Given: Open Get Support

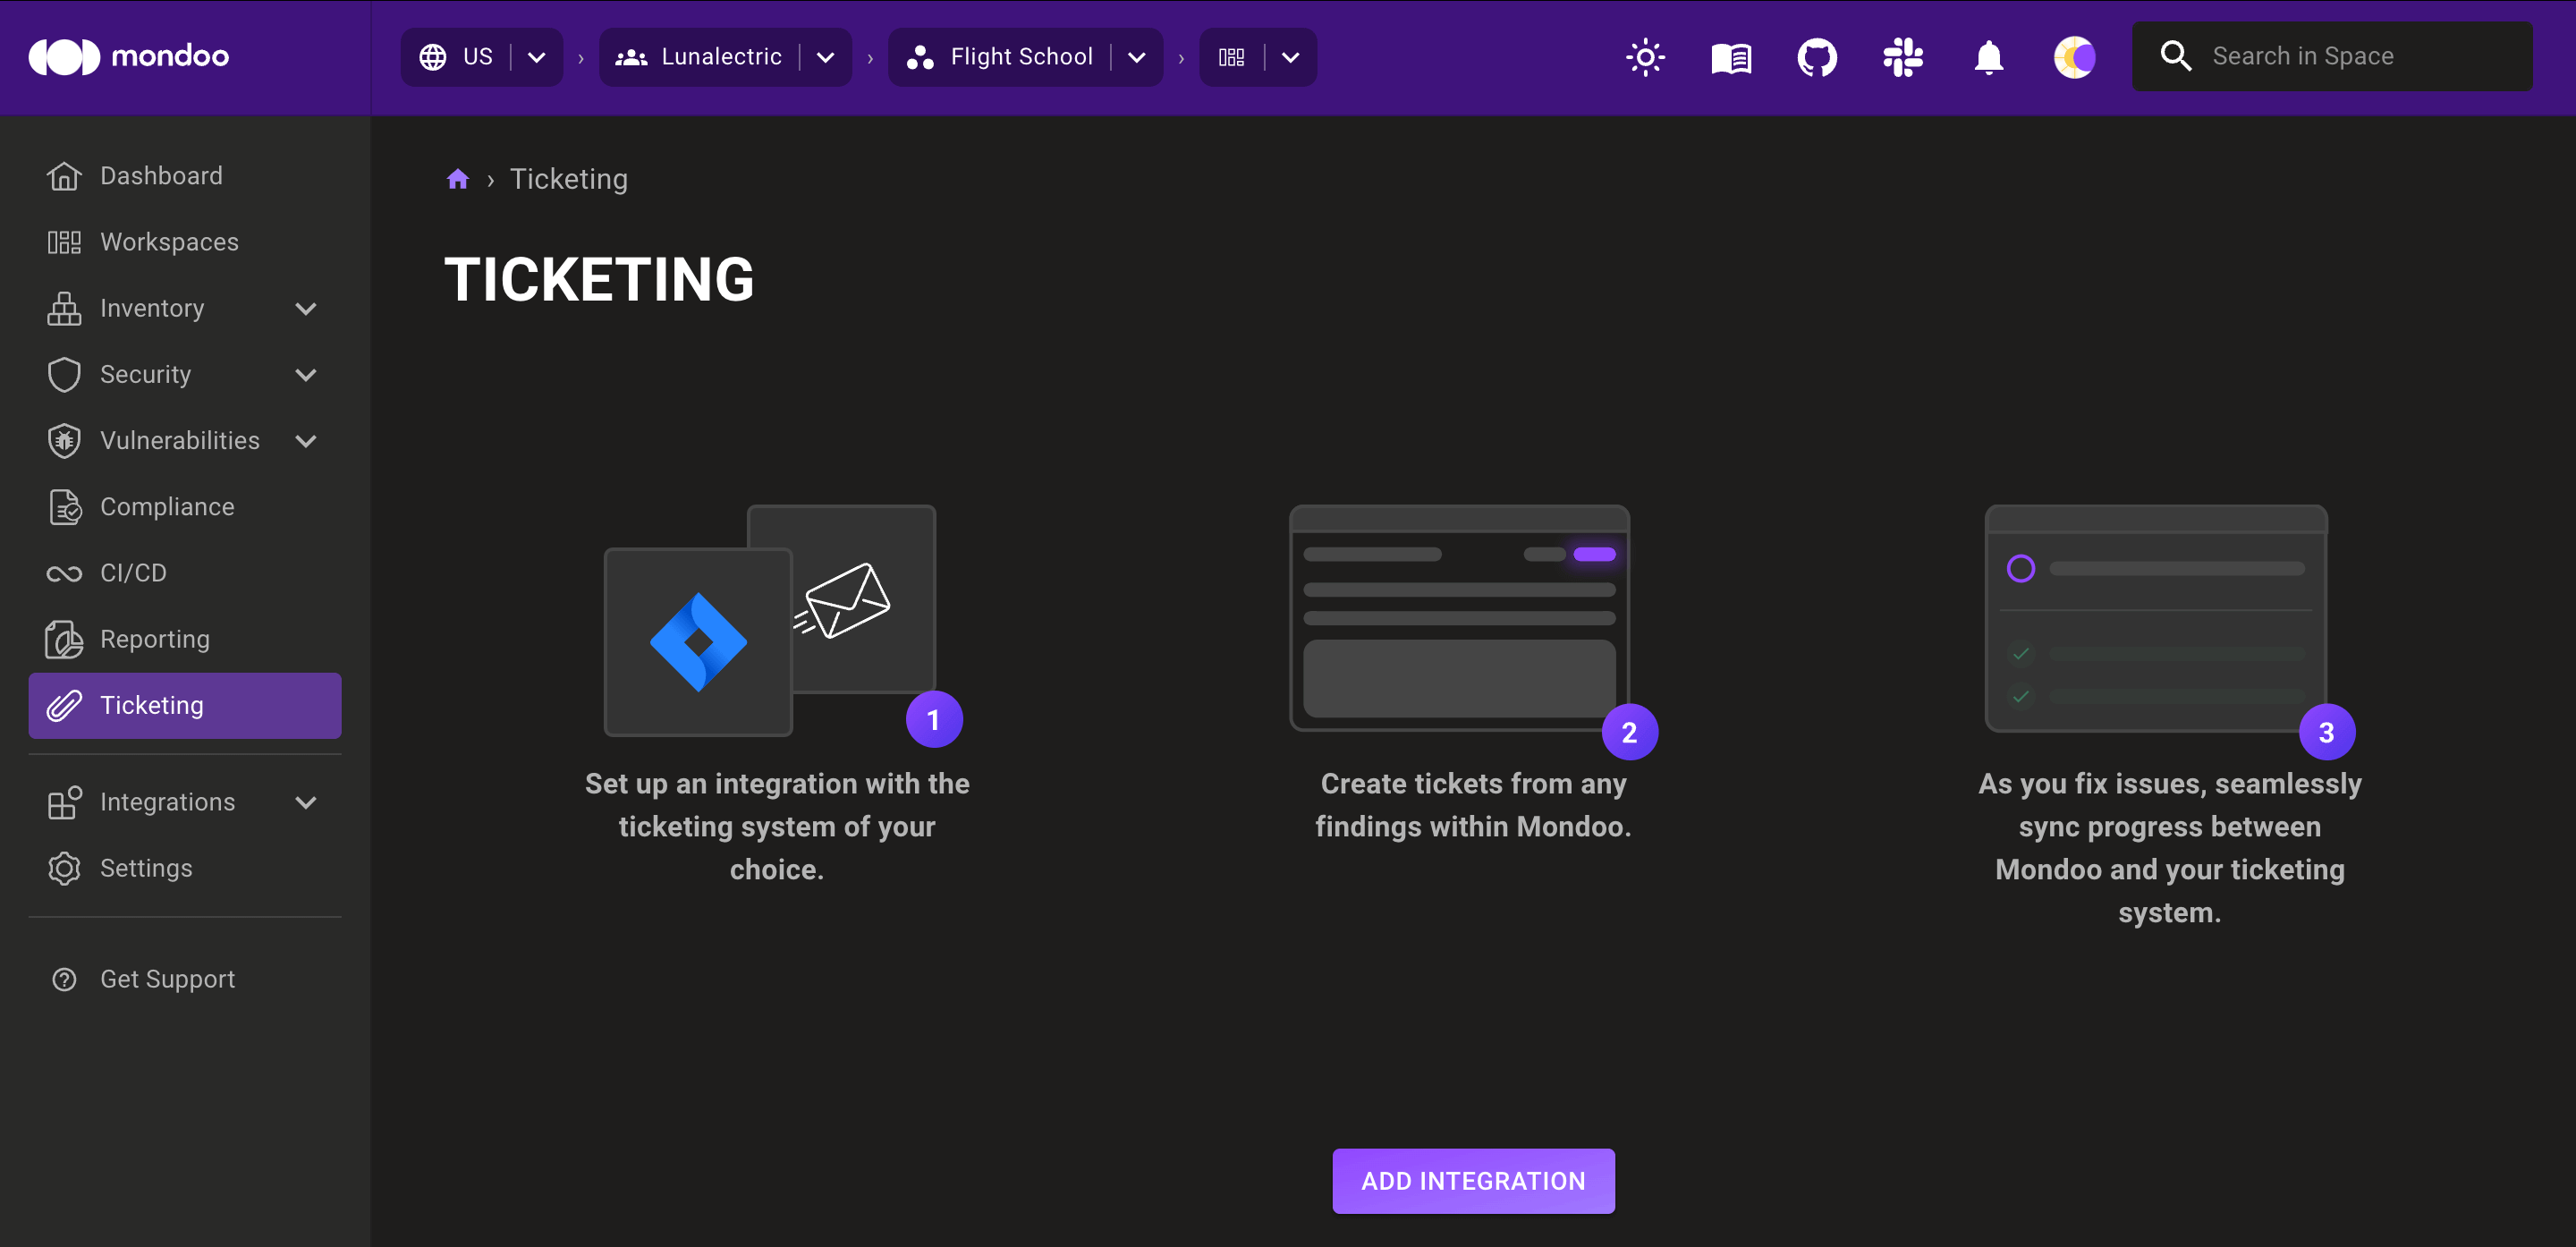Looking at the screenshot, I should click(x=167, y=978).
